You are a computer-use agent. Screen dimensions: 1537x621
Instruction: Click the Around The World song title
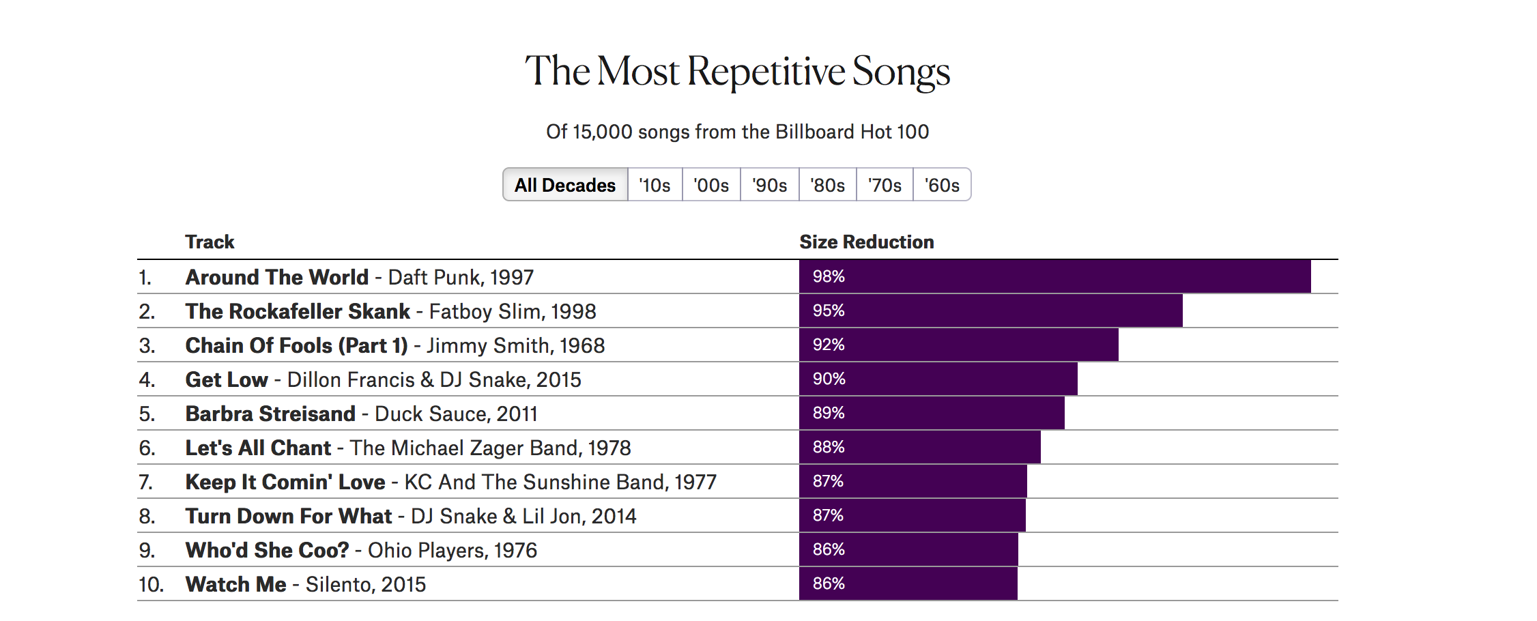[276, 277]
